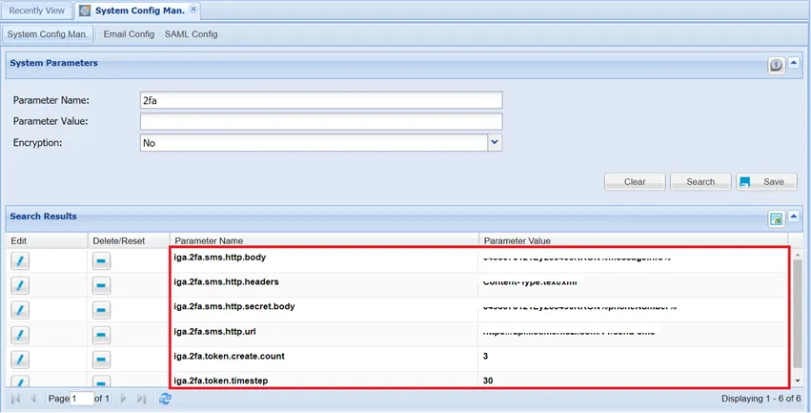This screenshot has height=413, width=811.
Task: Edit the iga.2fa.sms.http.url parameter
Action: point(20,335)
